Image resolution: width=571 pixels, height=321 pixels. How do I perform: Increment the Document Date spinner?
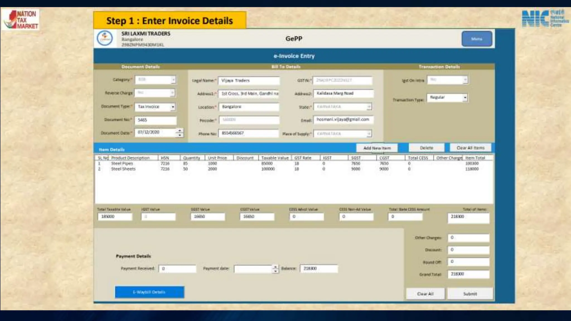click(x=180, y=130)
